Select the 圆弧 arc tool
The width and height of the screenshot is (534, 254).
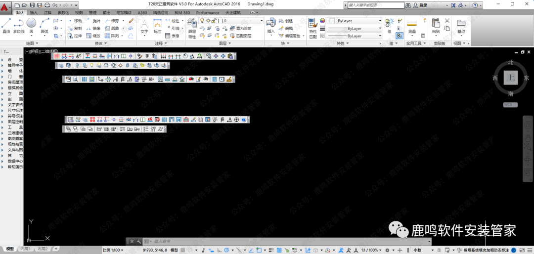44,26
